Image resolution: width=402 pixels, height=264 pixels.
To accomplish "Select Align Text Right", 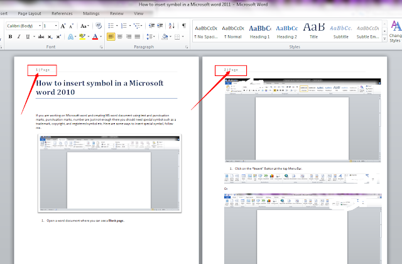I will pyautogui.click(x=129, y=36).
